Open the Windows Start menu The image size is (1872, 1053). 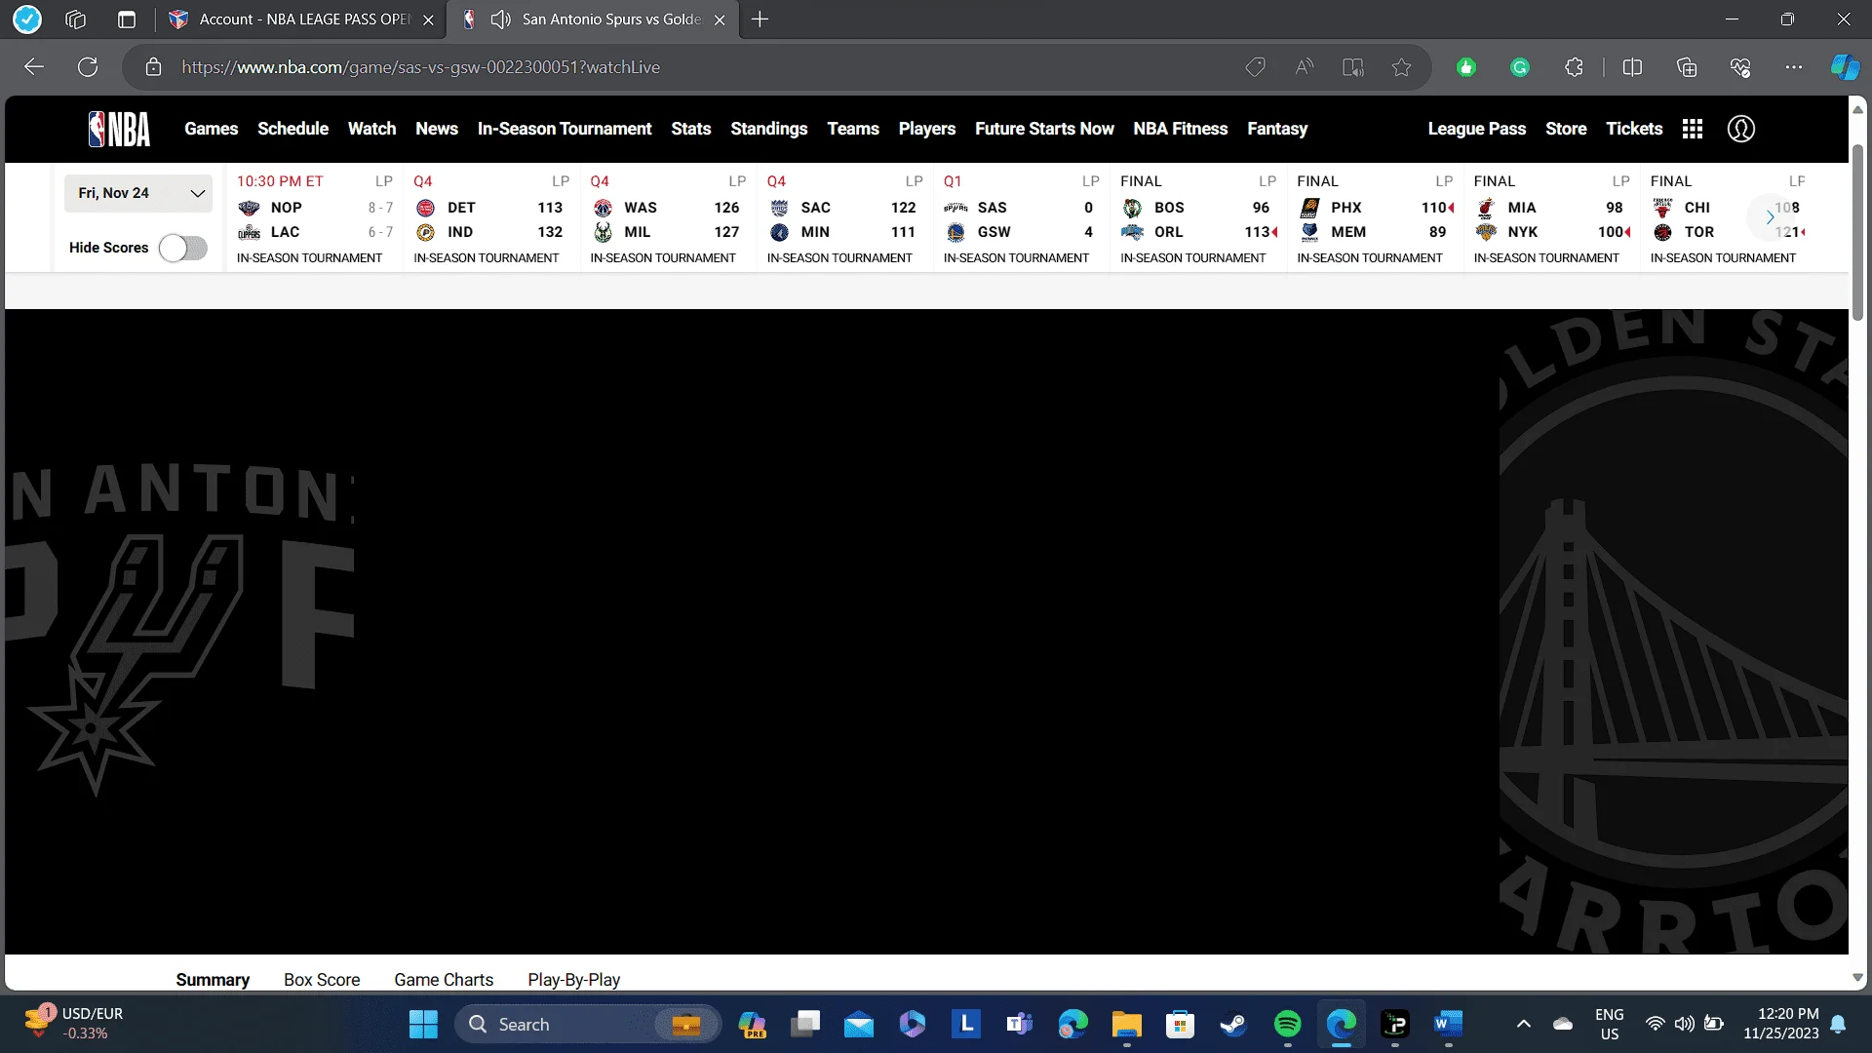(423, 1024)
